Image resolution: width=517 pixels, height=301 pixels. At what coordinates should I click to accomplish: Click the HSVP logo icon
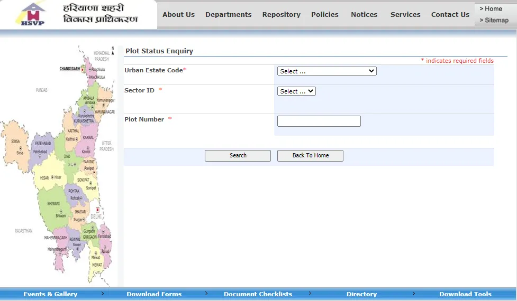click(33, 14)
